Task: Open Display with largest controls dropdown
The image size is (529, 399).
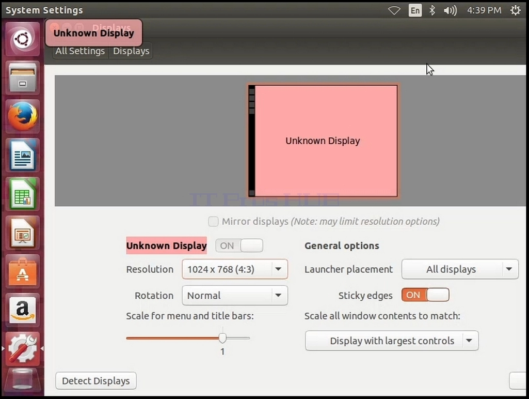Action: [392, 341]
